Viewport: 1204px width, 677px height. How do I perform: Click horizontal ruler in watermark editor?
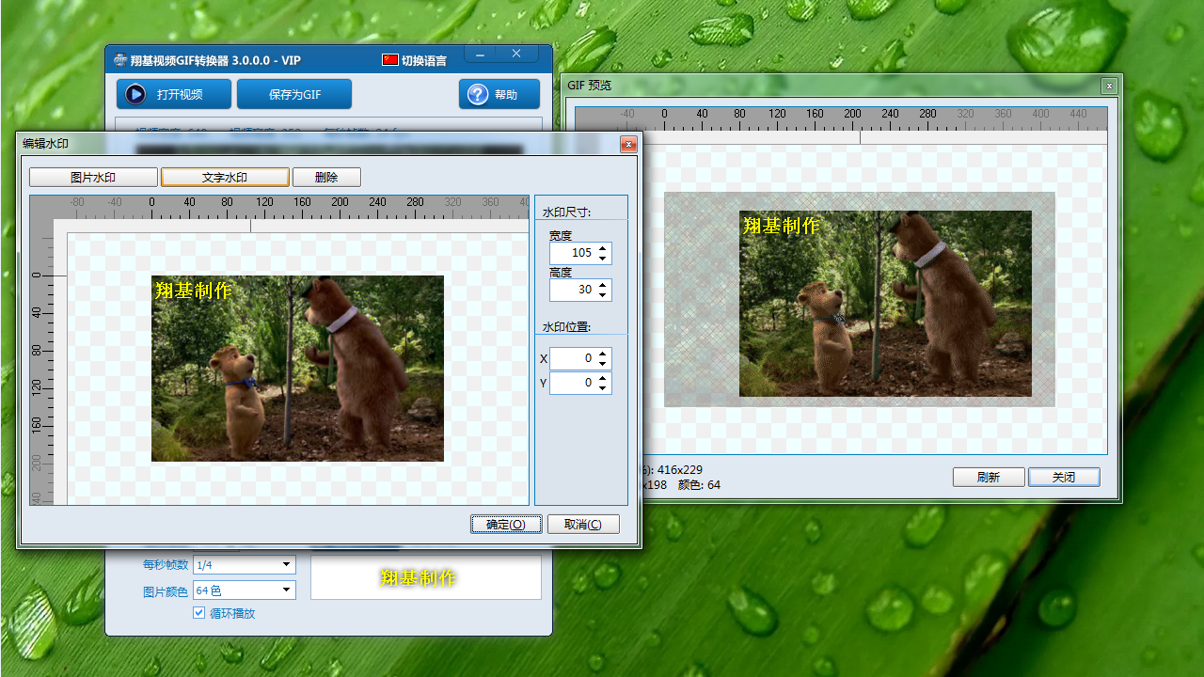pos(279,207)
